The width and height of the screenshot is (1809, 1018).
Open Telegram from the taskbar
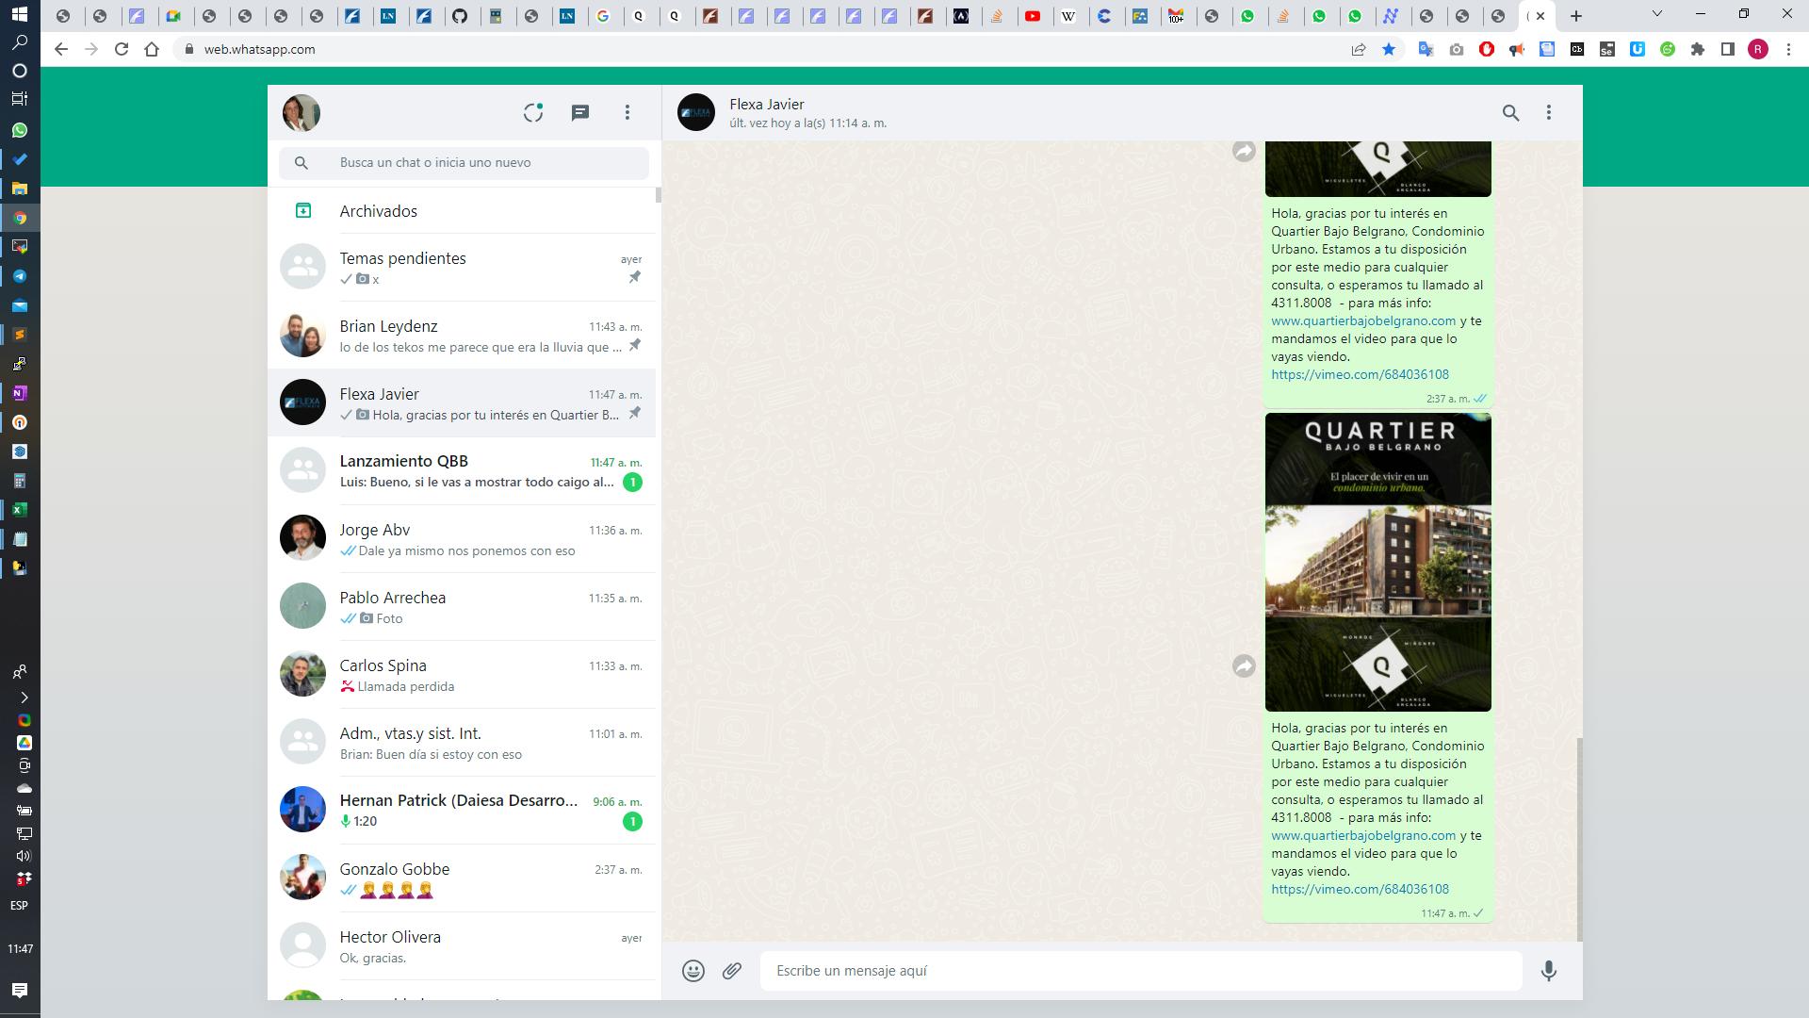pos(20,276)
